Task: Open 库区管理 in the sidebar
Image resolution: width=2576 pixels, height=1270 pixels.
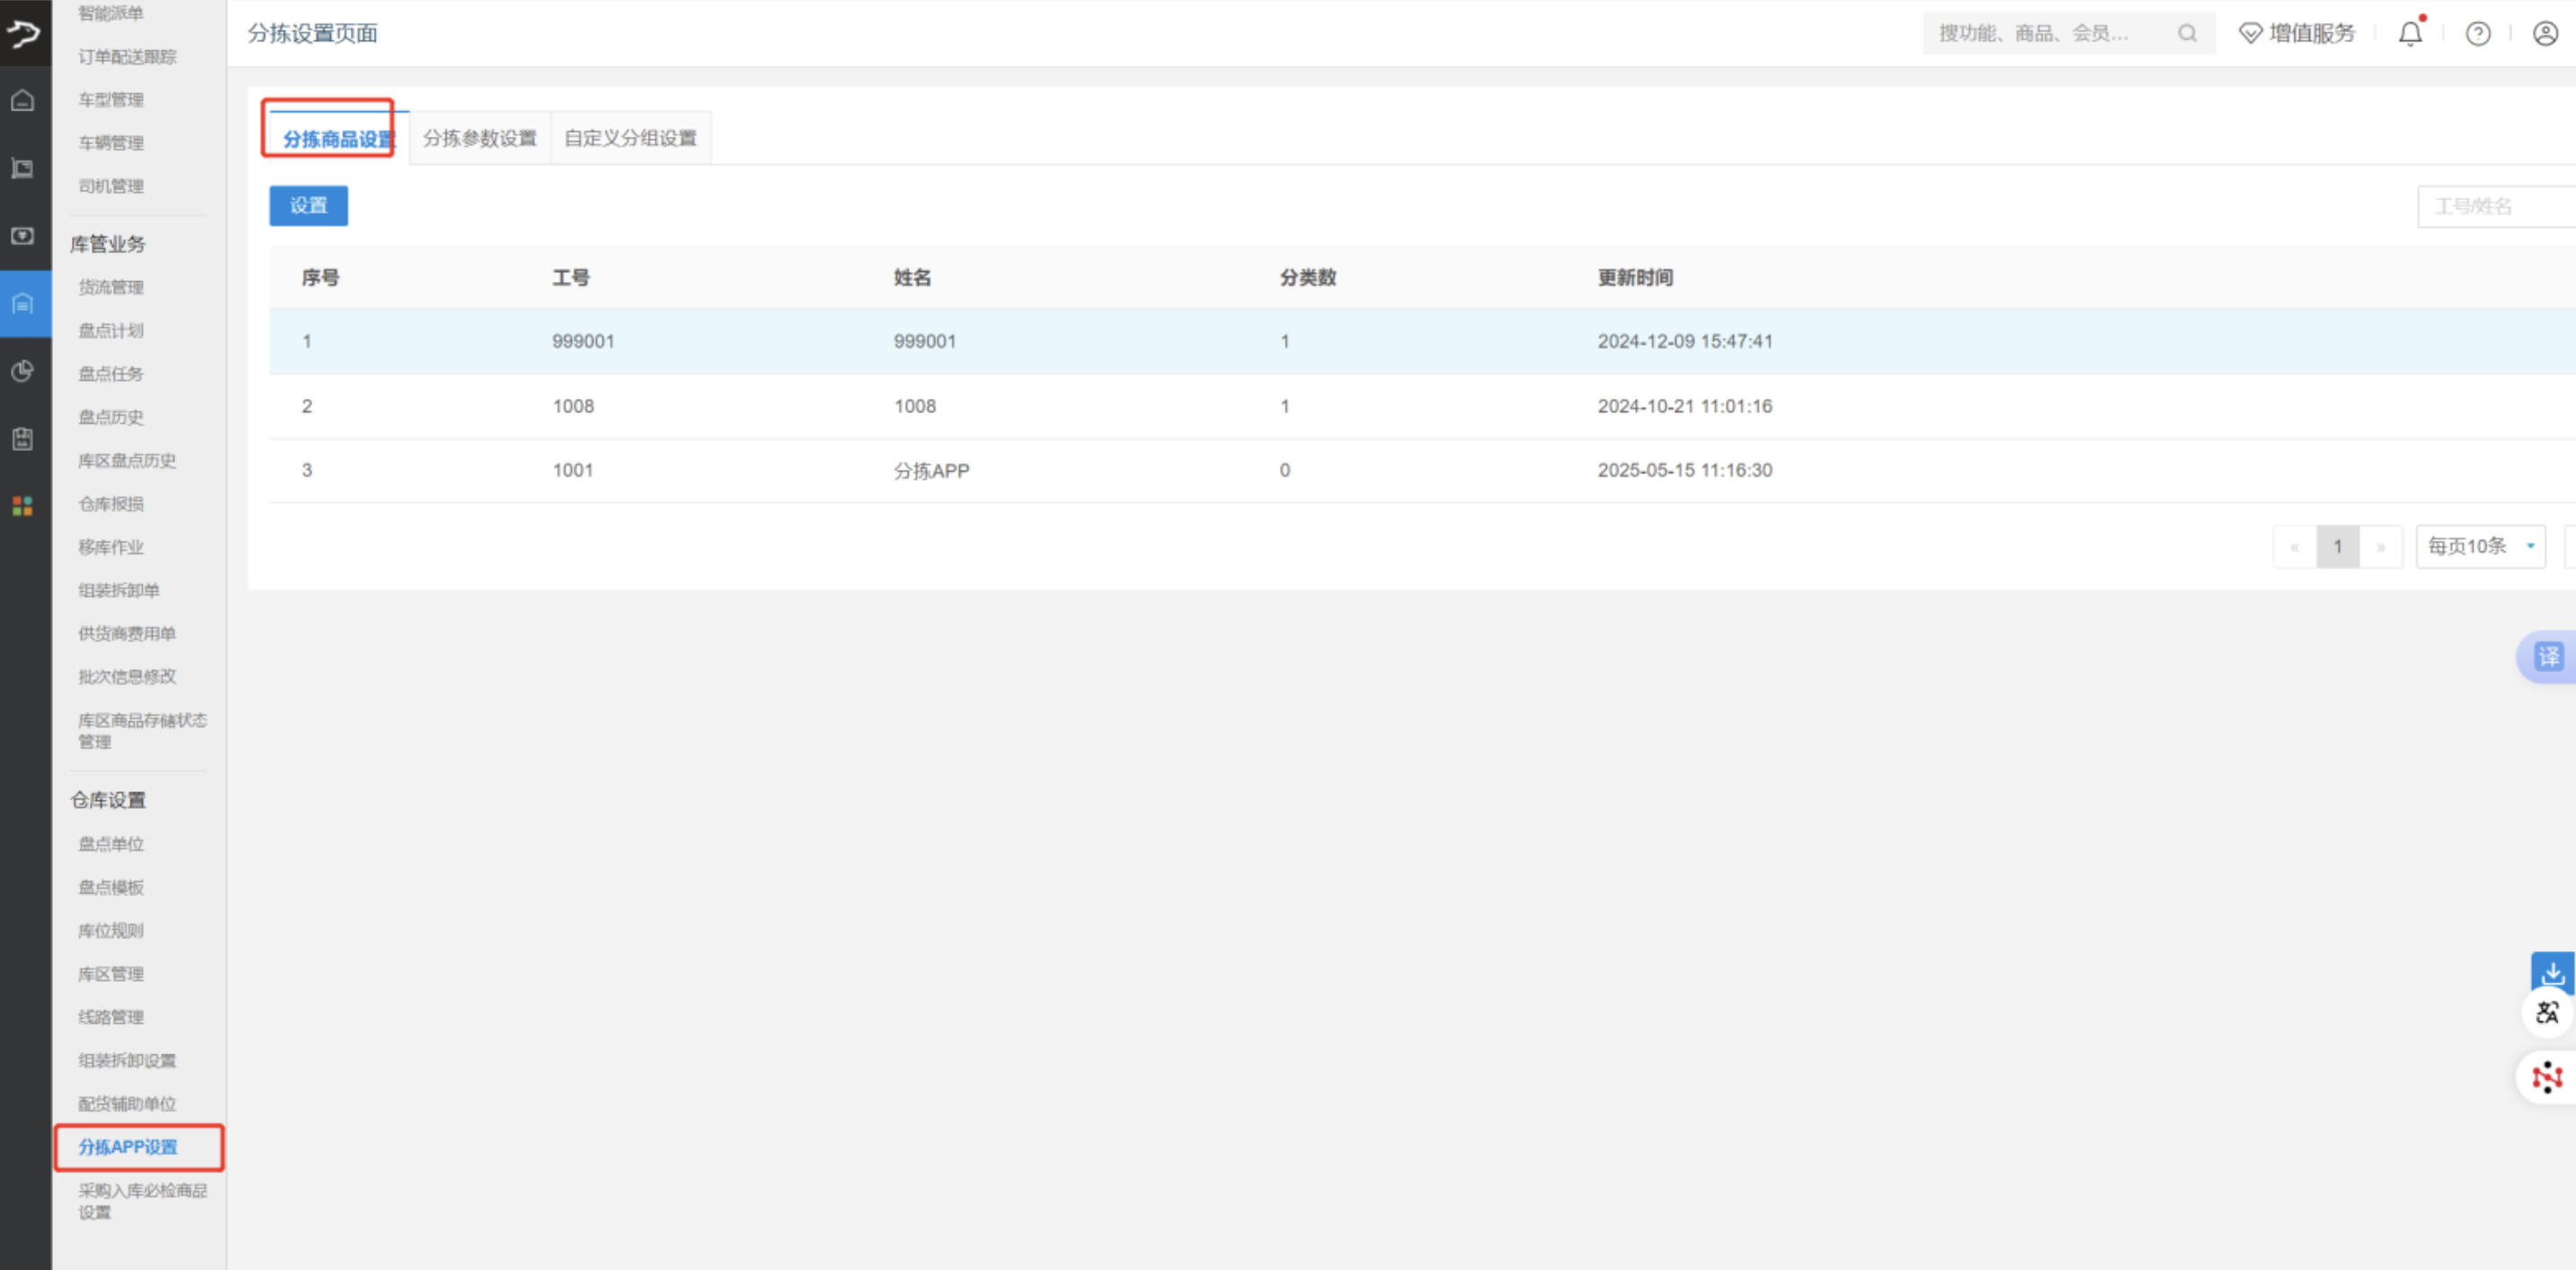Action: point(111,975)
